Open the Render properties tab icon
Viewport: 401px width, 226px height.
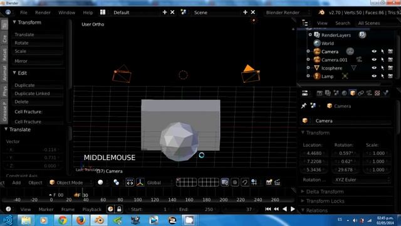(320, 93)
